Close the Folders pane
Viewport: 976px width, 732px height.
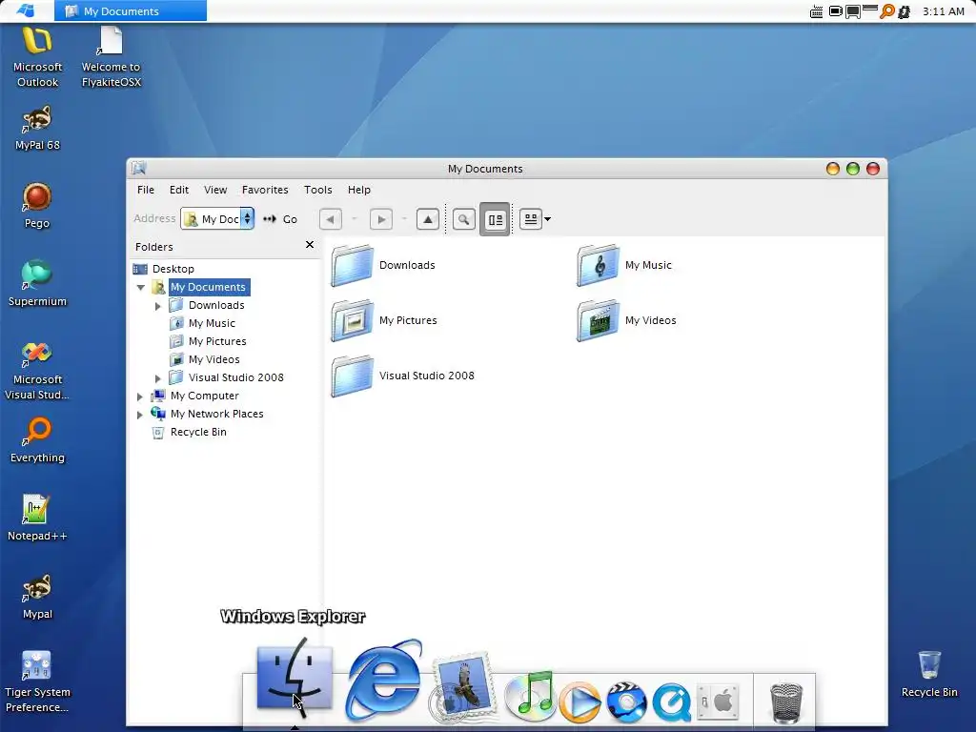[310, 245]
